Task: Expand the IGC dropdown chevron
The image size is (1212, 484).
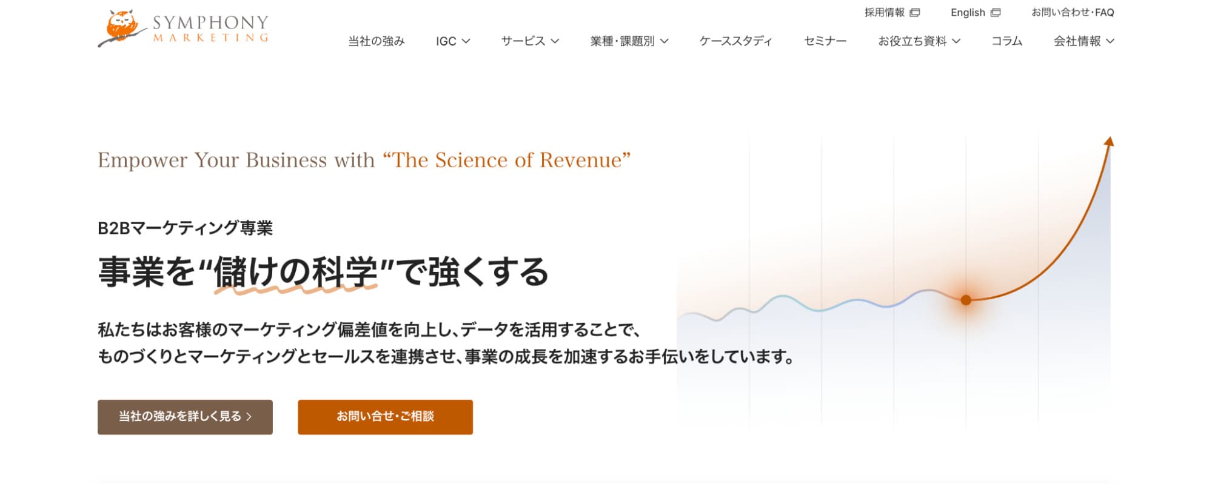Action: point(466,41)
